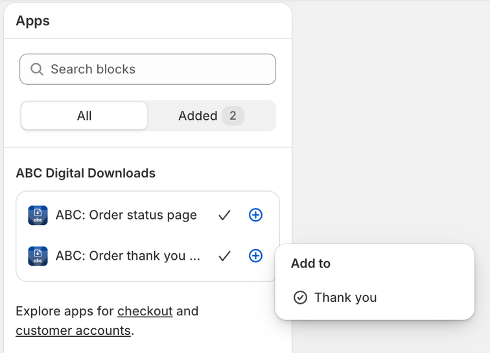This screenshot has width=490, height=353.
Task: Click the ABC Digital Downloads heading
Action: pyautogui.click(x=86, y=173)
